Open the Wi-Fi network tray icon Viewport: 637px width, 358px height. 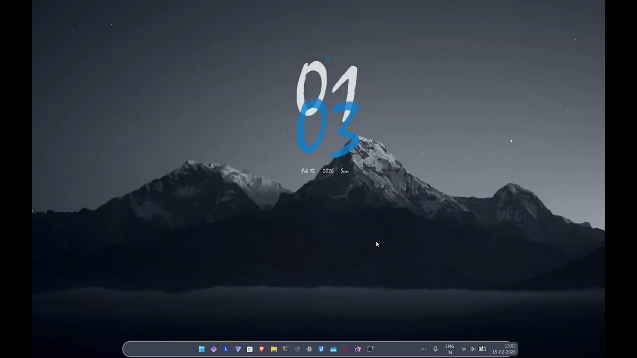[464, 349]
